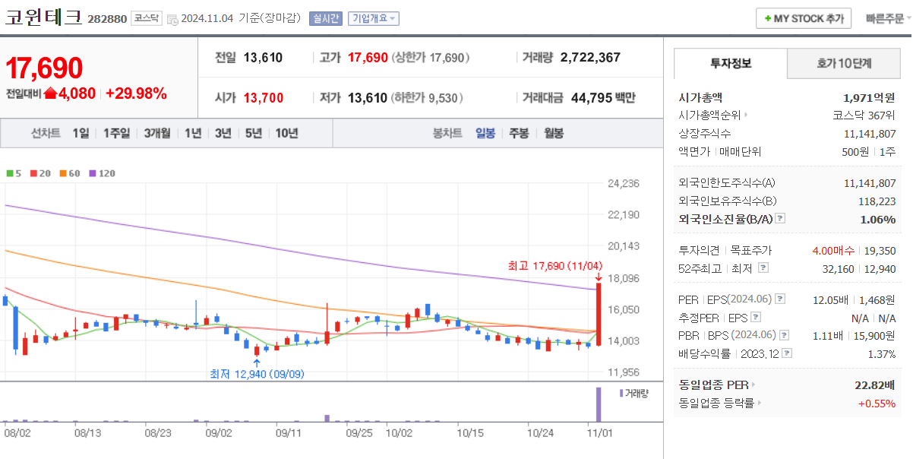913x459 pixels.
Task: Click dividend yield value 1.37%
Action: [882, 353]
